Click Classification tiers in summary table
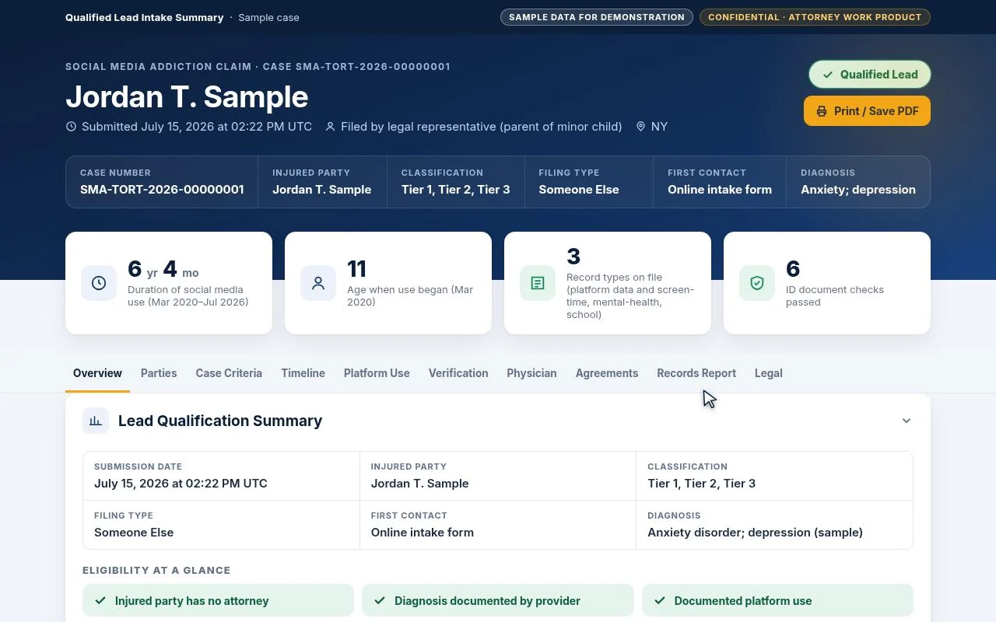 pos(701,484)
